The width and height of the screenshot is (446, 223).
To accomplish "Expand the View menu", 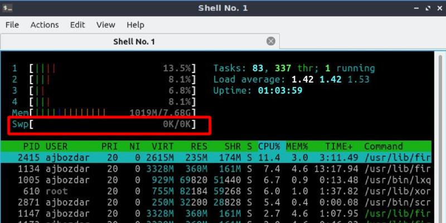I will click(105, 25).
